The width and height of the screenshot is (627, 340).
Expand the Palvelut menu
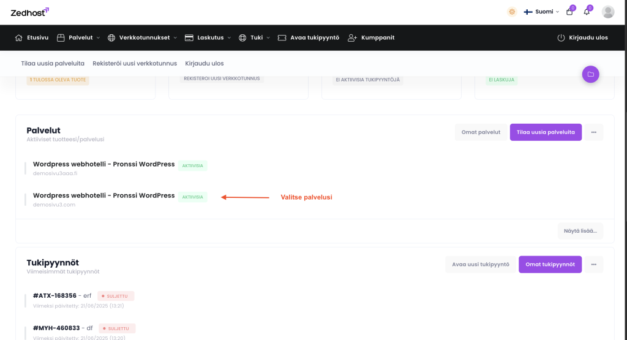(x=78, y=37)
